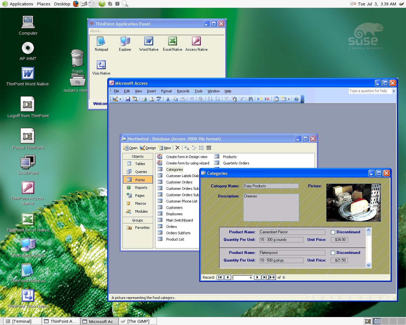
Task: Open the New Object dropdown arrow
Action: [289, 99]
